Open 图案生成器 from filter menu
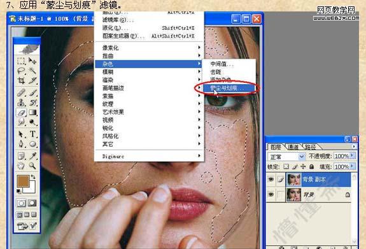366x249 pixels. 149,36
